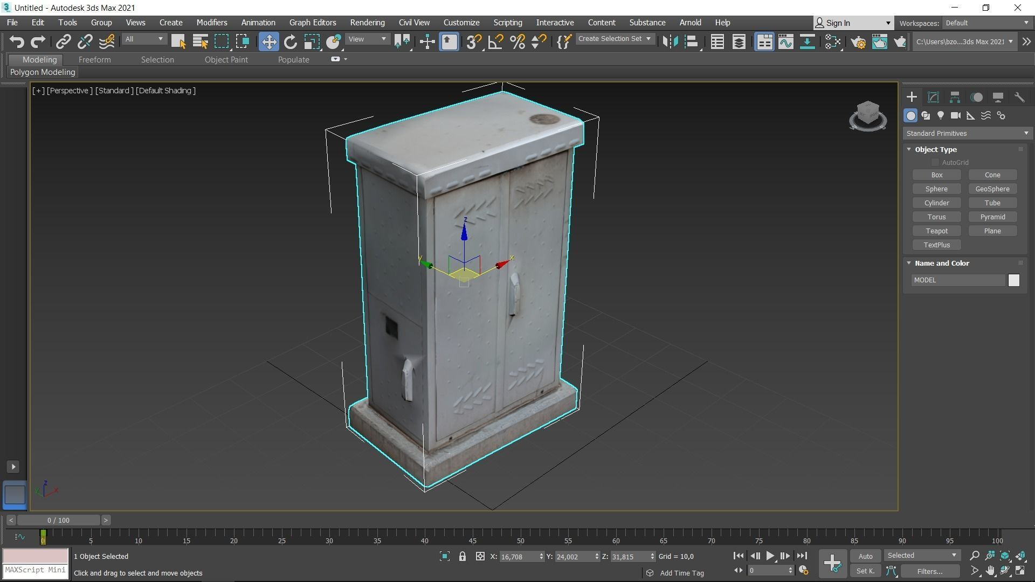
Task: Toggle Absolute/Offset transform type-in mode
Action: coord(480,556)
